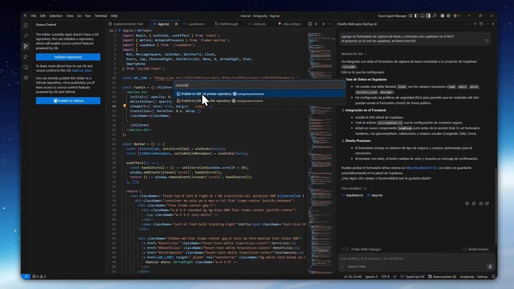The height and width of the screenshot is (289, 514).
Task: Click the remote window icon in status bar
Action: [26, 277]
